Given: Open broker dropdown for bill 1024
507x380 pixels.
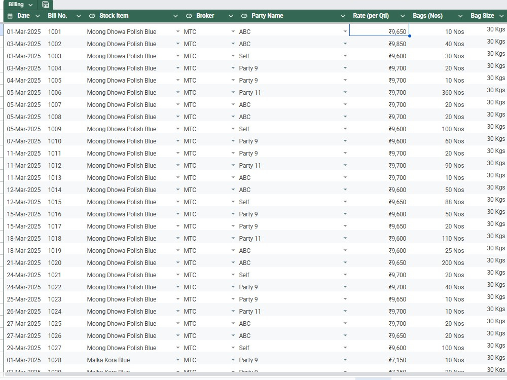Looking at the screenshot, I should [233, 311].
